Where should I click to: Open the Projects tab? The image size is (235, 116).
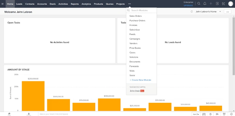(120, 4)
